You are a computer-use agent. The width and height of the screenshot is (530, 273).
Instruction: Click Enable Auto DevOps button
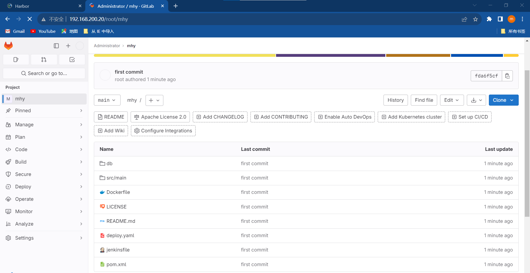click(344, 117)
